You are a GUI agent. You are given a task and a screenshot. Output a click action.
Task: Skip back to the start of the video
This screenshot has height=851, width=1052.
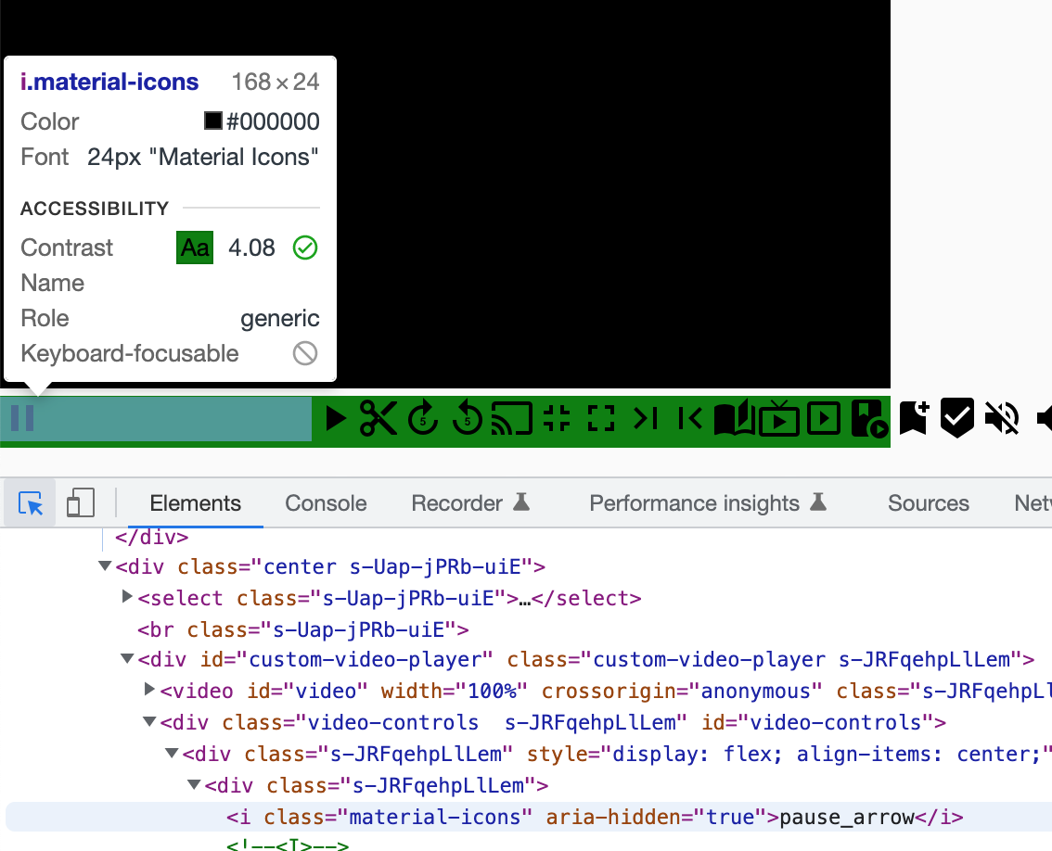[689, 418]
